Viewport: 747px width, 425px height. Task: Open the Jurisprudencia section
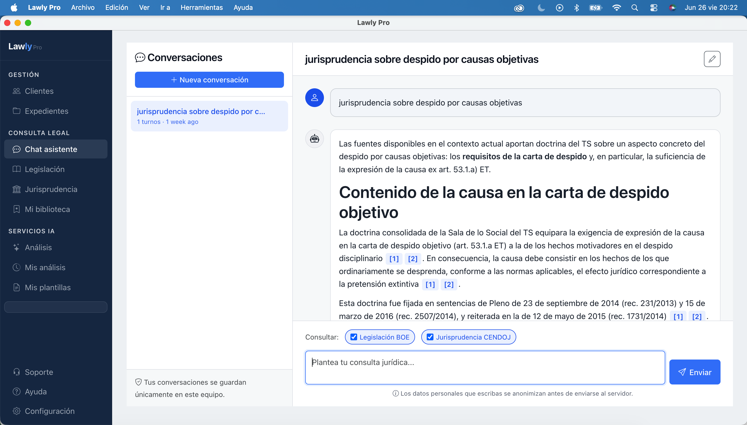[56, 189]
